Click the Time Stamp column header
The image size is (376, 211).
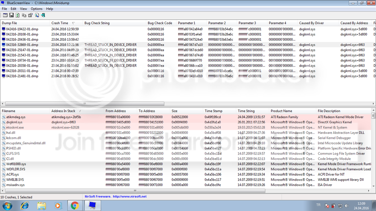point(219,111)
